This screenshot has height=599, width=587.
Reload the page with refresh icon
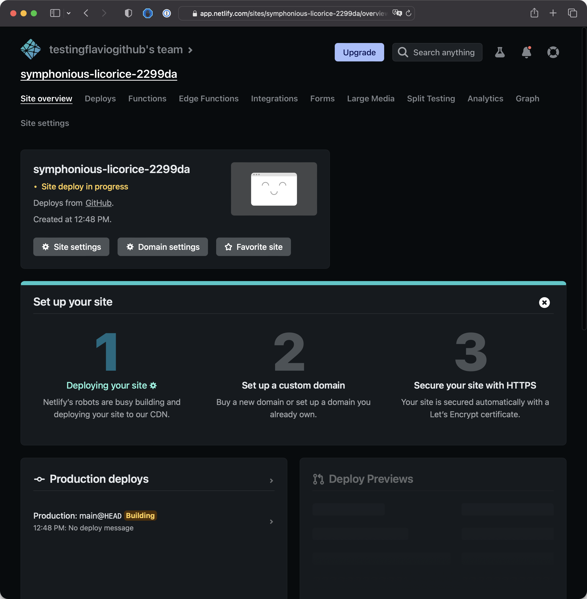point(408,13)
